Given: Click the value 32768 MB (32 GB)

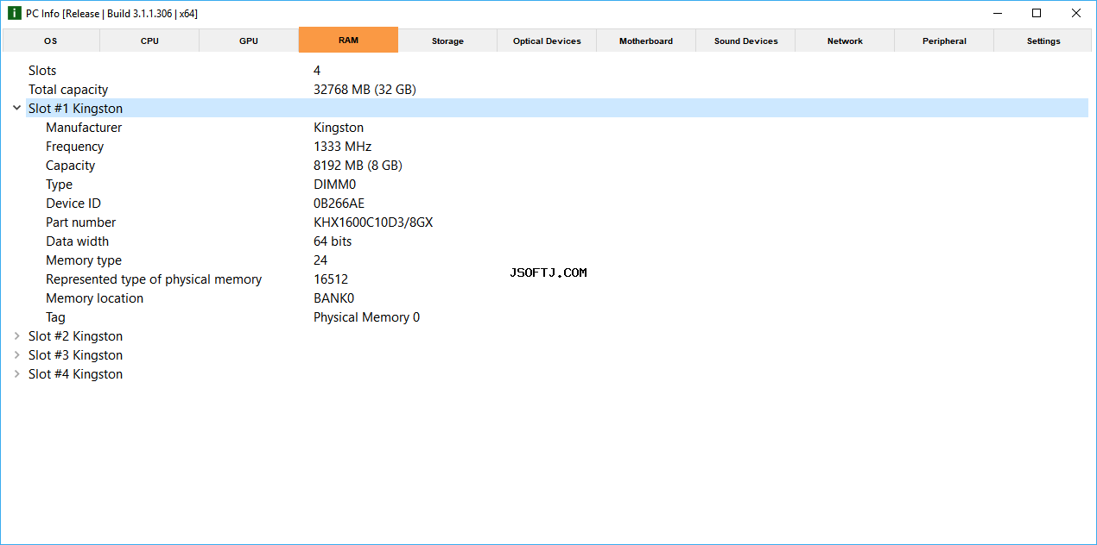Looking at the screenshot, I should (x=365, y=90).
